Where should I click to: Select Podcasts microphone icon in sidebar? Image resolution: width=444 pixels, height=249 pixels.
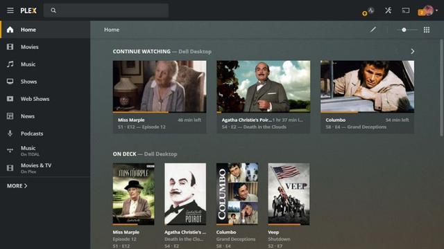point(10,133)
